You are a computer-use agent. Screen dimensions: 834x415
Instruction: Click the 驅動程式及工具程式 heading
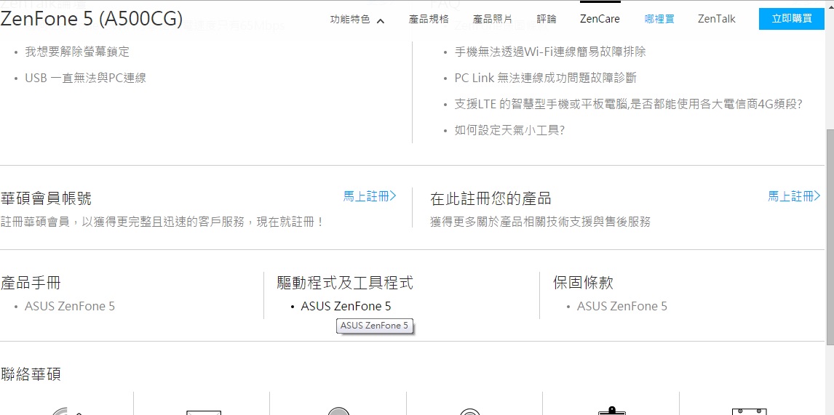pos(345,283)
